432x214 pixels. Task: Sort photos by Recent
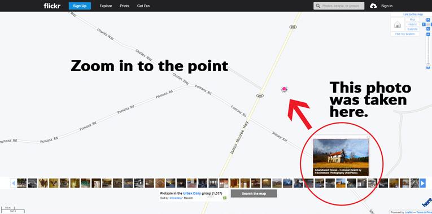click(x=188, y=198)
